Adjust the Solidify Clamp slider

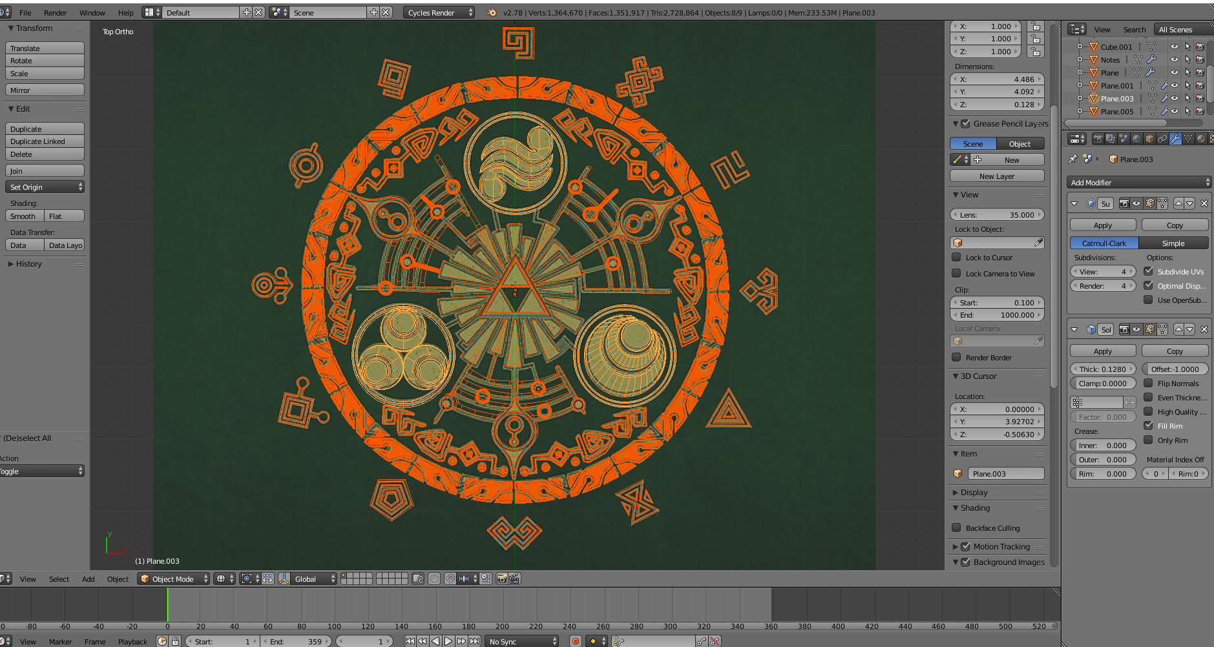(1103, 383)
